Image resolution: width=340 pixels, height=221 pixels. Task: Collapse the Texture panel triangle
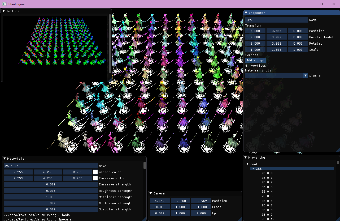[x=4, y=11]
